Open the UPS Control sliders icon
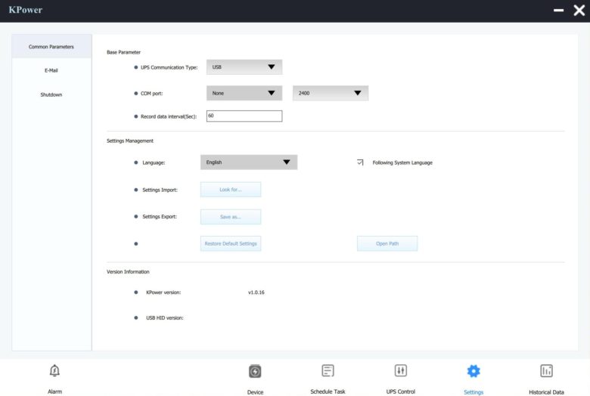Viewport: 590px width, 396px height. coord(400,371)
